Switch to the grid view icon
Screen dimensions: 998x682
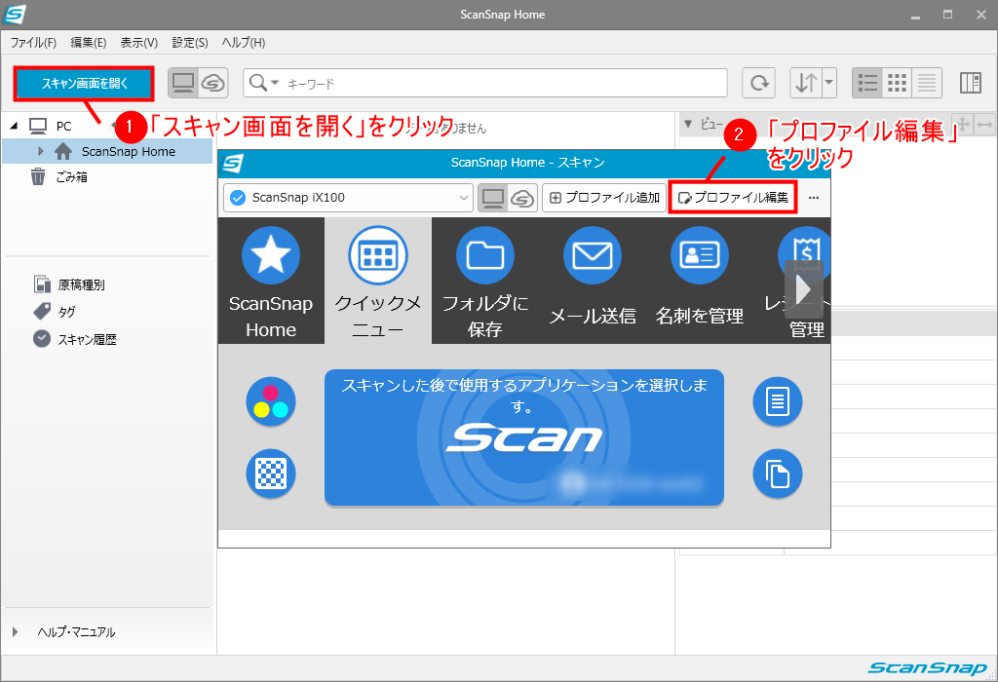[897, 83]
